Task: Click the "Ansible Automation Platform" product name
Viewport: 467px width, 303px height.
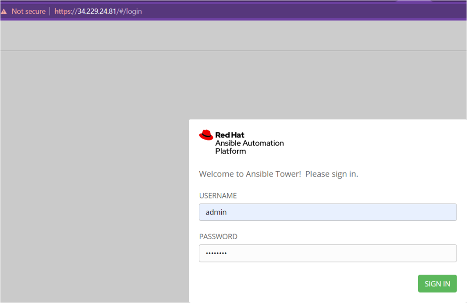Action: pyautogui.click(x=249, y=147)
